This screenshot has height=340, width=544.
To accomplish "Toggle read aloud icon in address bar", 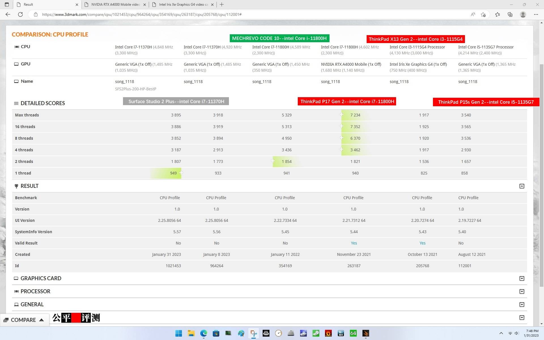I will [x=473, y=14].
